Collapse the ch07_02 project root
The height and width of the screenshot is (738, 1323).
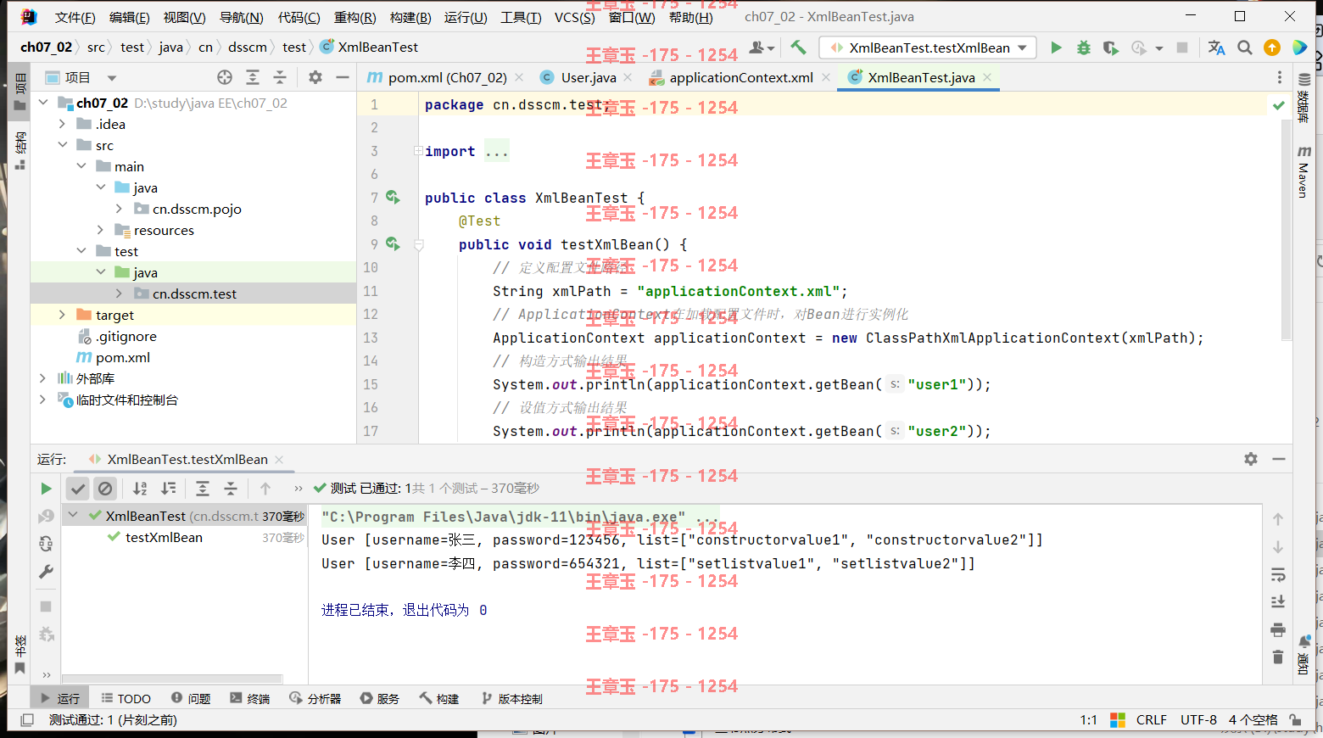[43, 103]
